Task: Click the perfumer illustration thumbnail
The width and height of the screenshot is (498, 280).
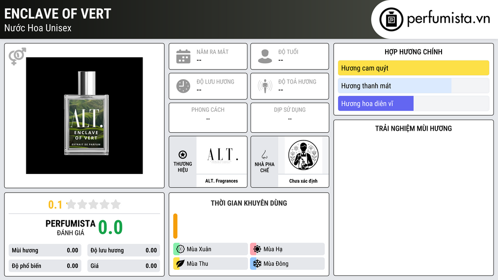Action: pyautogui.click(x=303, y=155)
